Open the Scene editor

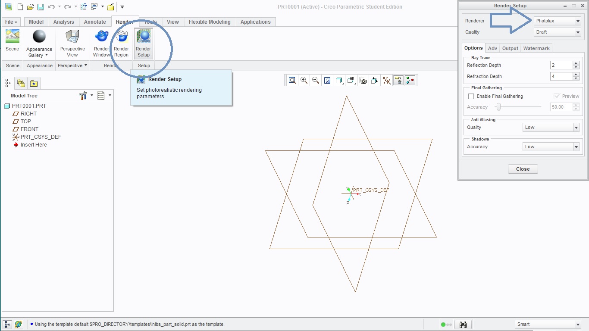click(x=13, y=41)
